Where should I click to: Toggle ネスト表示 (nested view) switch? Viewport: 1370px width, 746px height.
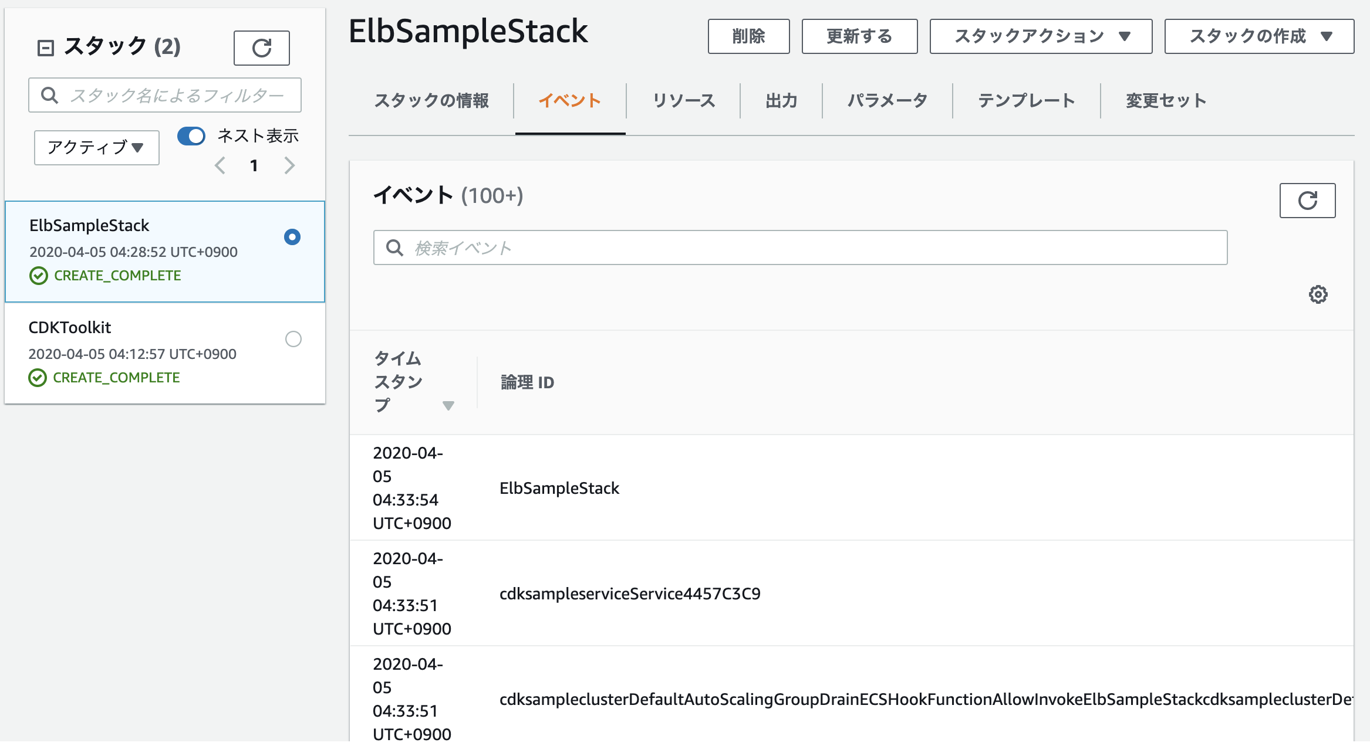point(191,135)
